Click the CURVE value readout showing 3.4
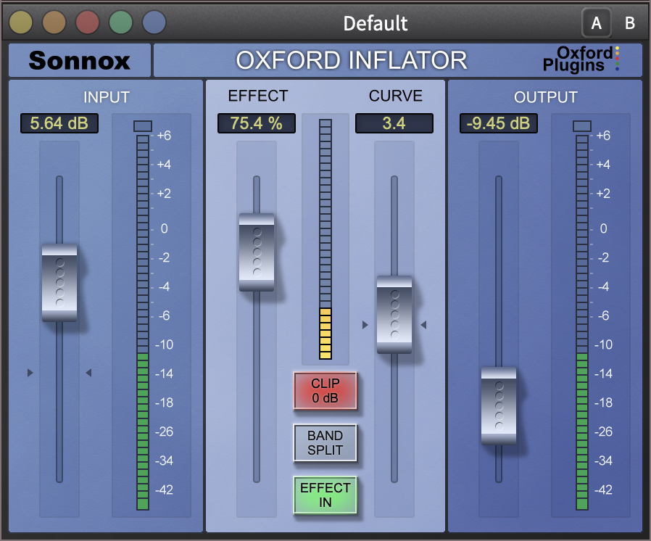651x541 pixels. coord(394,123)
